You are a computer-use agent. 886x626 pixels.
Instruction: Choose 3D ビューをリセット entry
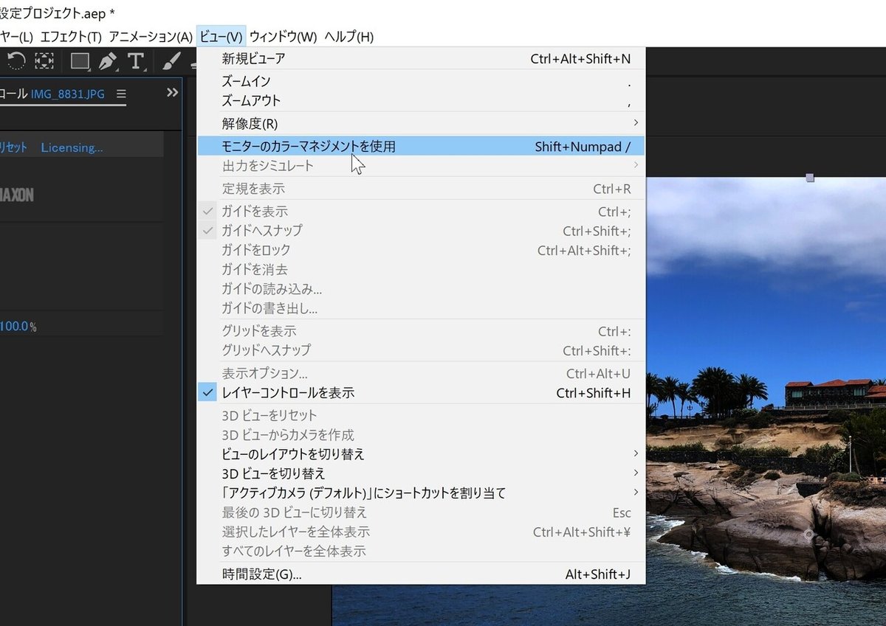coord(421,415)
